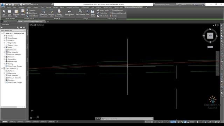
Task: Launch the Object Viewer
Action: point(32,13)
